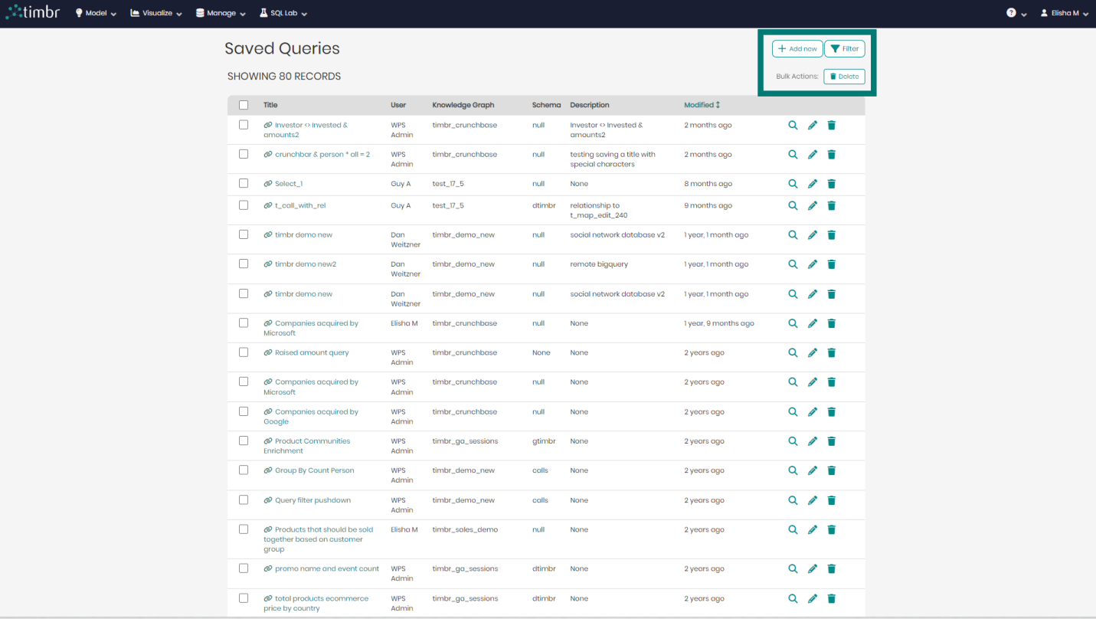Click the timbr logo in top bar

tap(32, 13)
